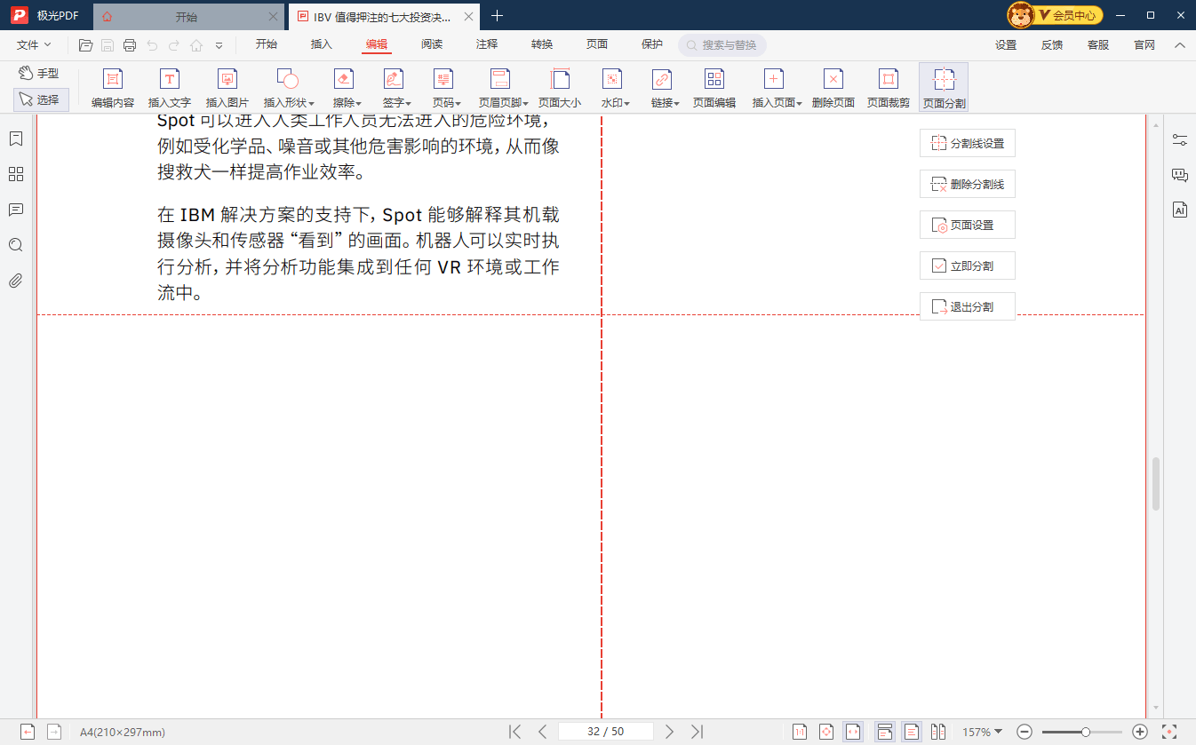Switch to the 阅读 ribbon tab

pyautogui.click(x=432, y=44)
